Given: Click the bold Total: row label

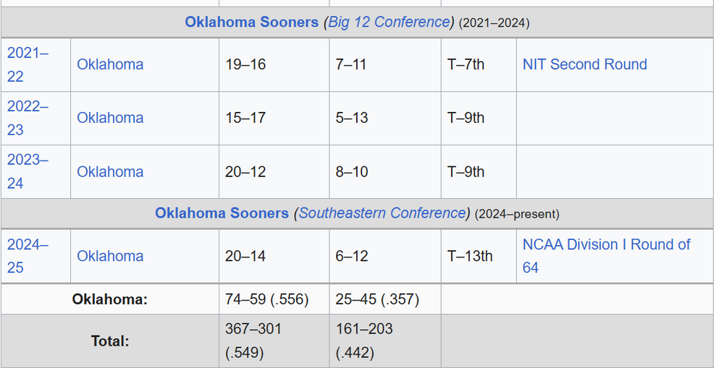Looking at the screenshot, I should 110,341.
